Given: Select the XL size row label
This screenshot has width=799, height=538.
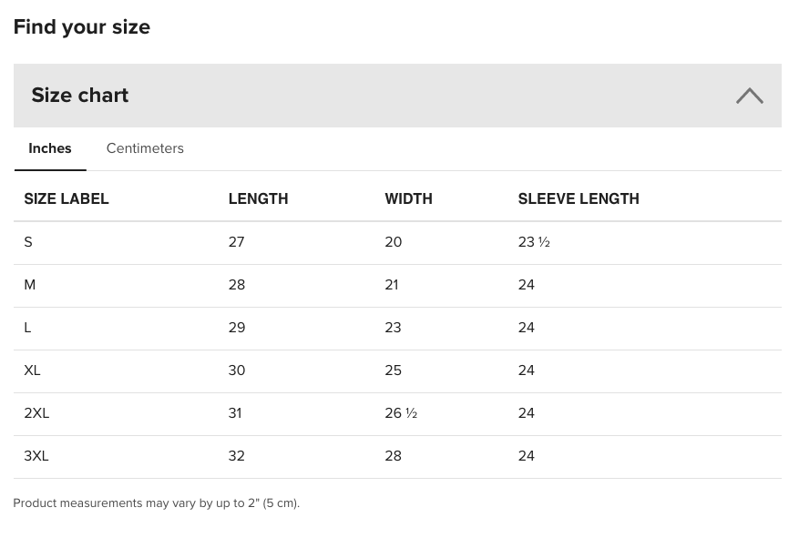Looking at the screenshot, I should 32,370.
